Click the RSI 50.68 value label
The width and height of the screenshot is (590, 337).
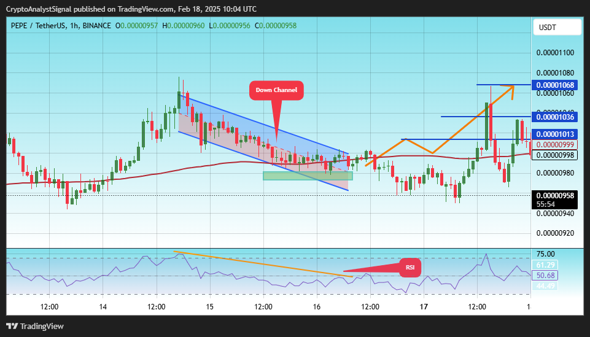pyautogui.click(x=545, y=276)
